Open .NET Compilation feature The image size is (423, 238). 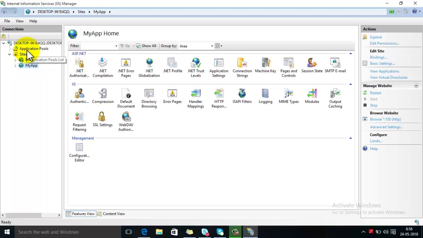(103, 68)
